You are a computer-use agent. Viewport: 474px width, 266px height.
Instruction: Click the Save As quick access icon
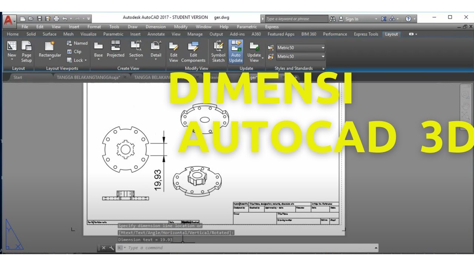[48, 18]
